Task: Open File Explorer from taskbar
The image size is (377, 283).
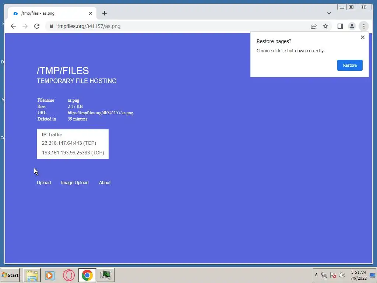Action: (x=32, y=275)
